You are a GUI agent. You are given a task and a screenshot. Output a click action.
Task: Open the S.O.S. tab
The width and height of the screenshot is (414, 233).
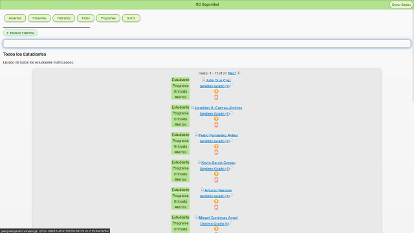131,18
